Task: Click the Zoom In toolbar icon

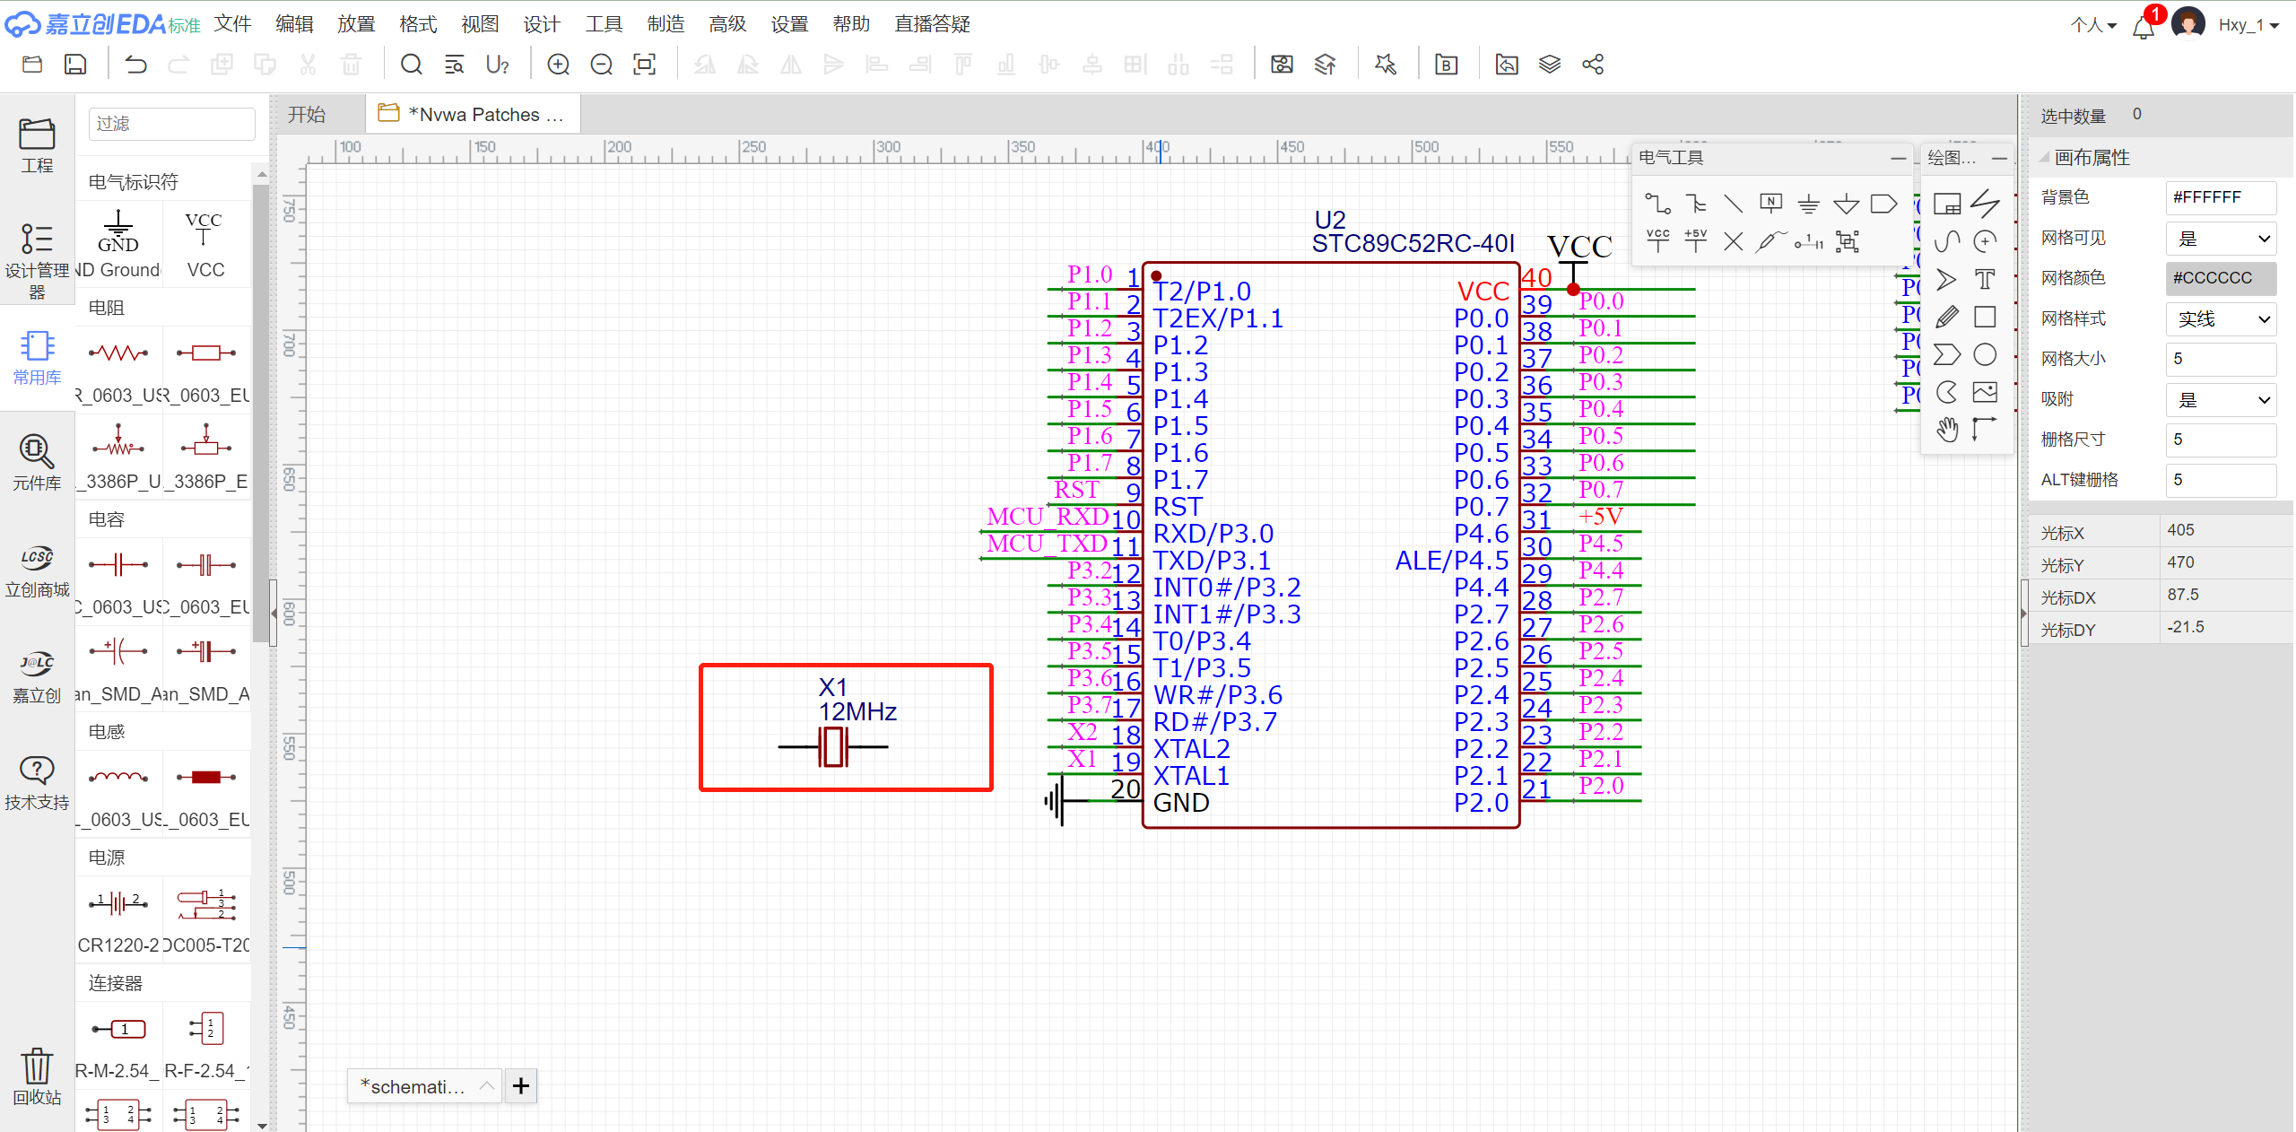Action: coord(558,65)
